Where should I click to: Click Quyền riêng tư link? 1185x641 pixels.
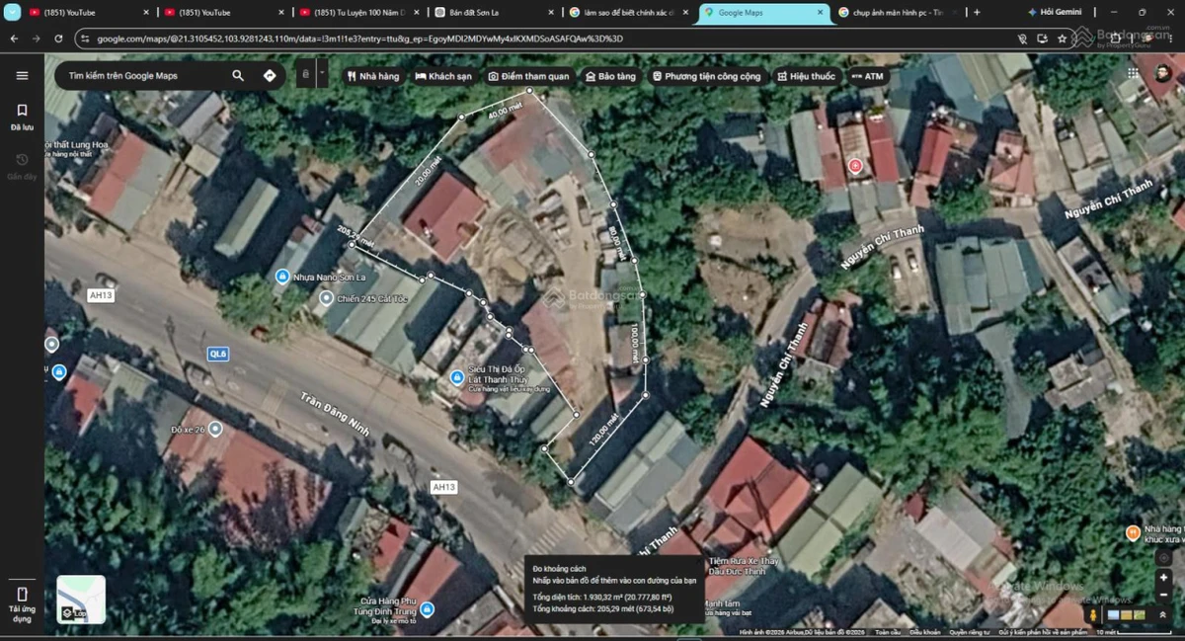pyautogui.click(x=969, y=632)
